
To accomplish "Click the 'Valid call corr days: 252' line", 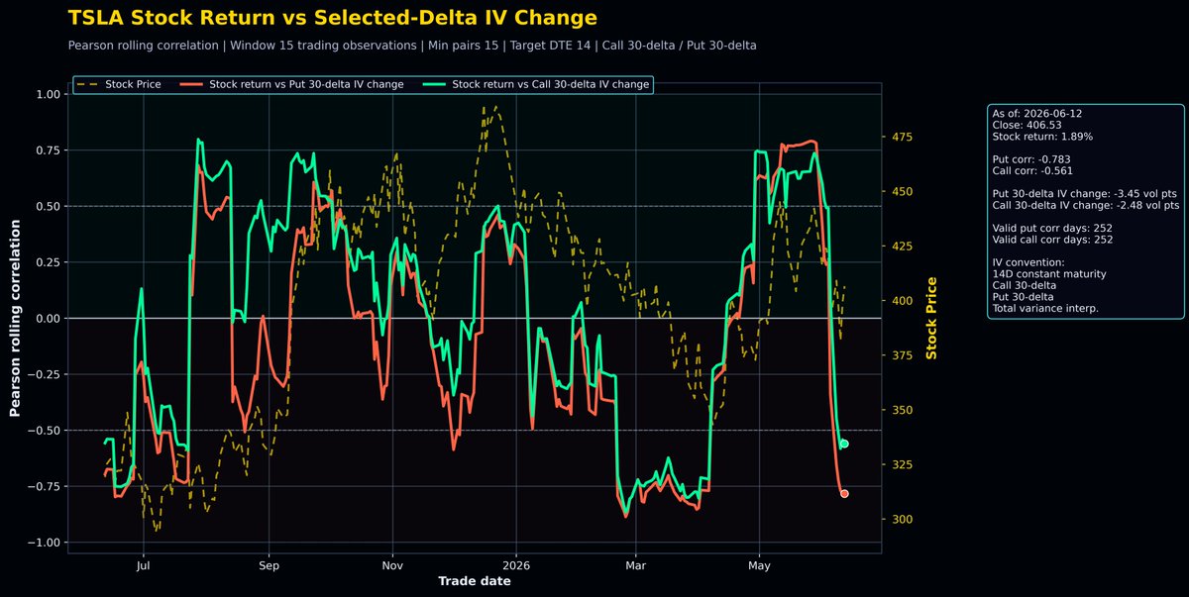I will click(1053, 239).
